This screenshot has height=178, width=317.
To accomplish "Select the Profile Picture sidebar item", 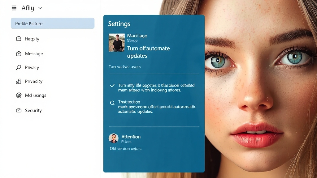I will point(53,23).
